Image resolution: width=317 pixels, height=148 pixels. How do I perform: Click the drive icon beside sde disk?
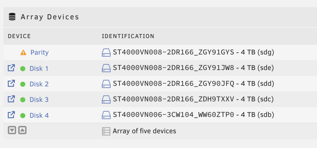pos(106,68)
